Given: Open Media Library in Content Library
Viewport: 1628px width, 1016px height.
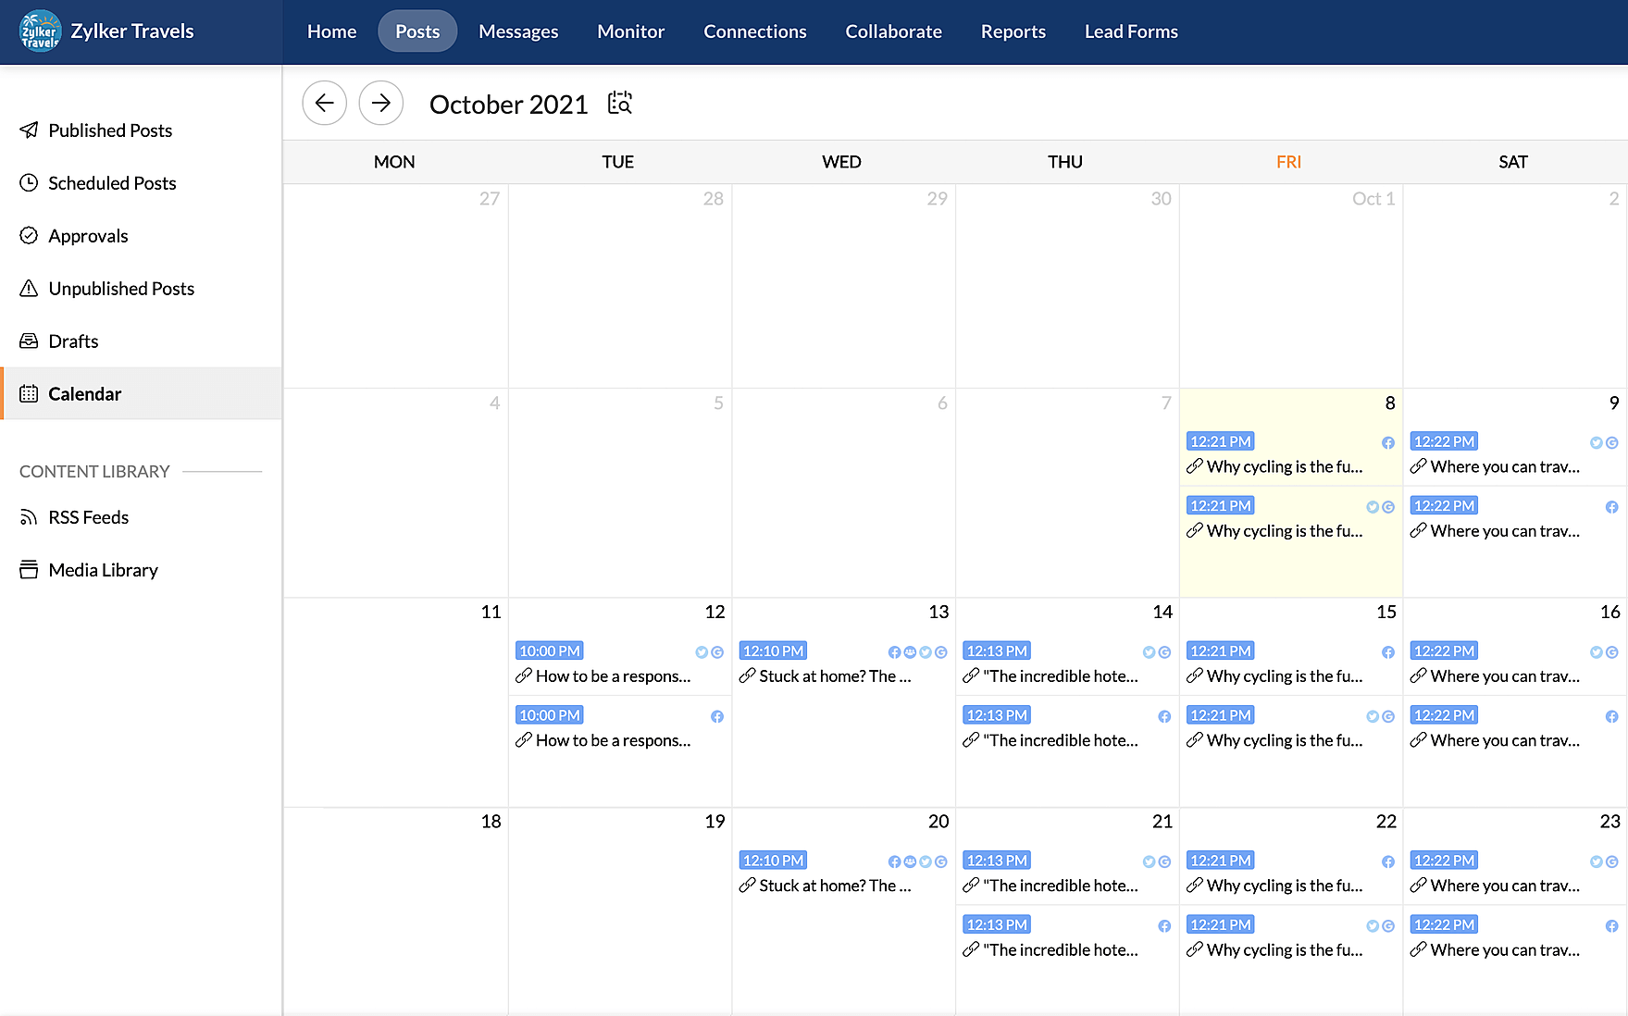Looking at the screenshot, I should (x=141, y=570).
